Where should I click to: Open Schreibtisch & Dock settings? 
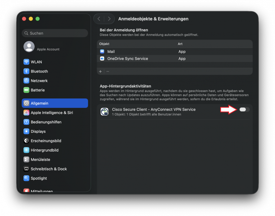(55, 169)
